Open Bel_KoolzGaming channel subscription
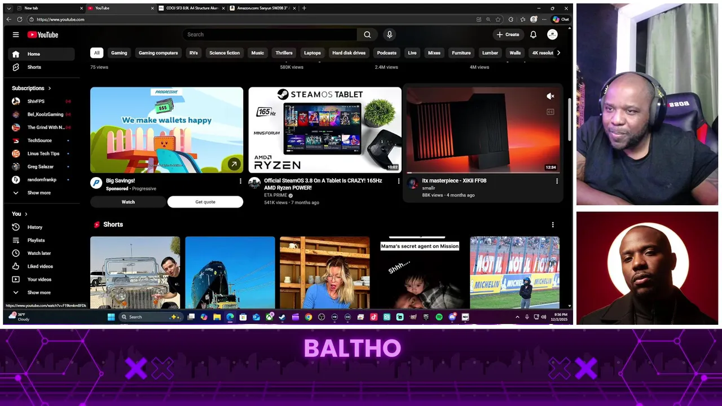This screenshot has width=722, height=406. (41, 114)
